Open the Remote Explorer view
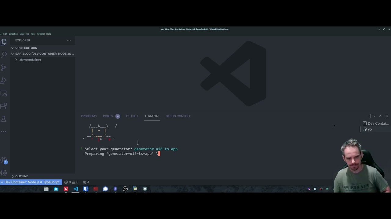 [x=4, y=93]
